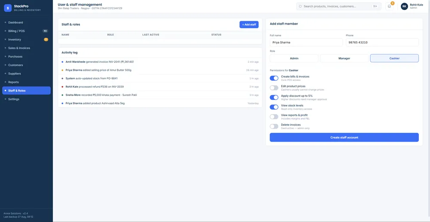Enable Delete invoices permission
Viewport: 430px width, 222px height.
click(274, 126)
